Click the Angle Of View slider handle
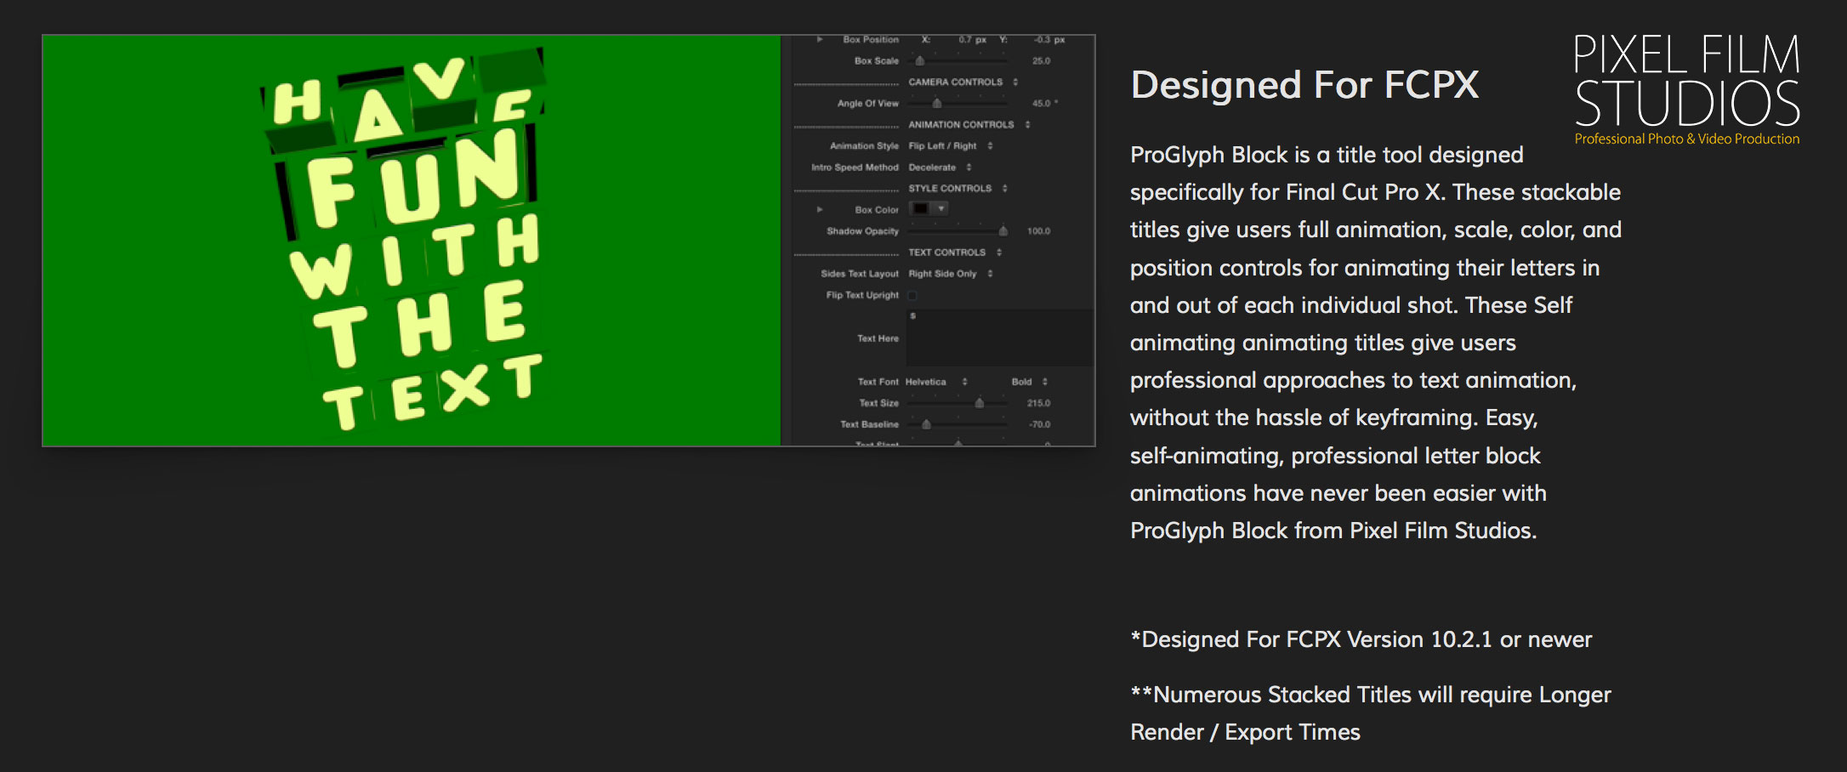 937,103
